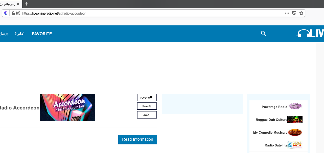
Task: Open a new browser tab
Action: coord(27,4)
